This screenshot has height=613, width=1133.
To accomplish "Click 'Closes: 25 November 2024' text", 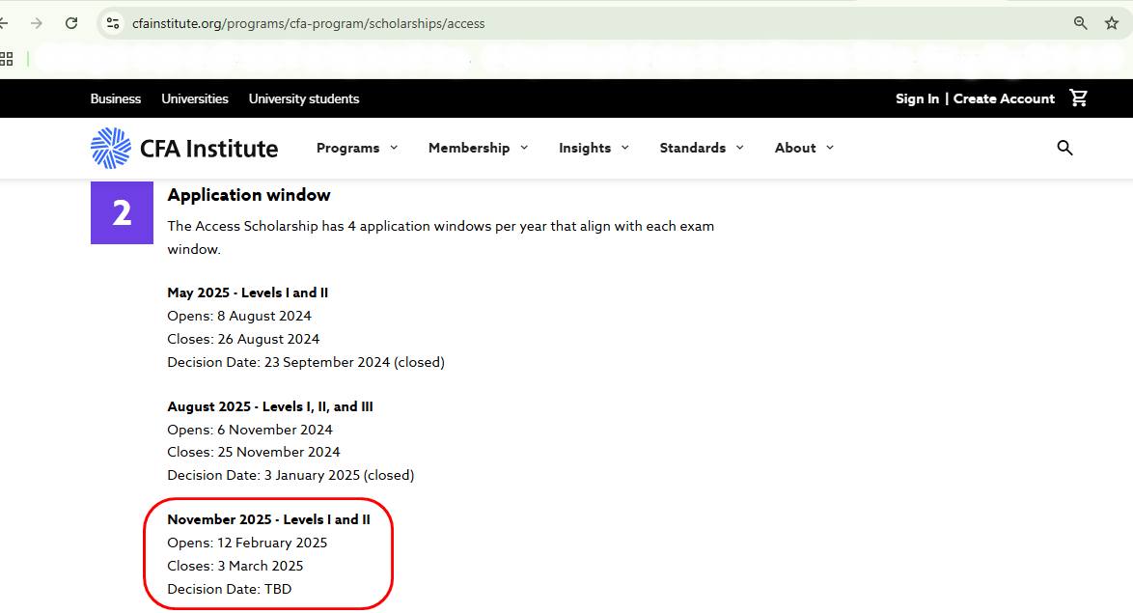I will click(x=253, y=453).
